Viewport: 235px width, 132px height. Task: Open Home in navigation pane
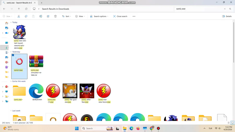point(7,23)
